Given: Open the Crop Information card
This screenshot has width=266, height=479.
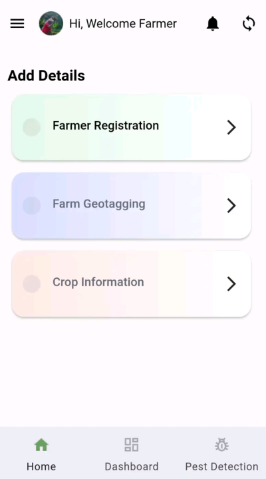Looking at the screenshot, I should (131, 284).
